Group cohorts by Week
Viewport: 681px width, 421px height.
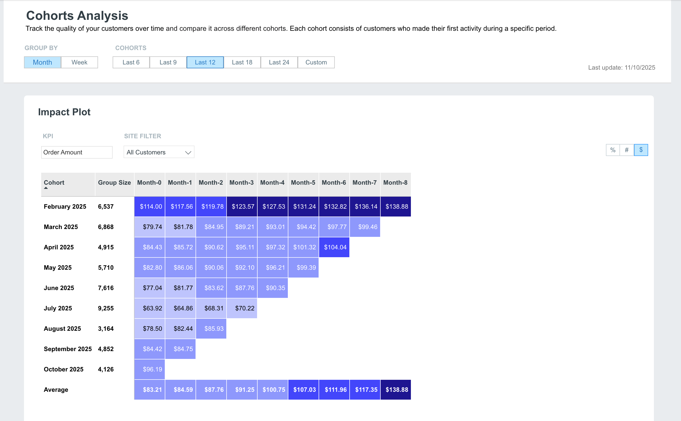(x=79, y=62)
